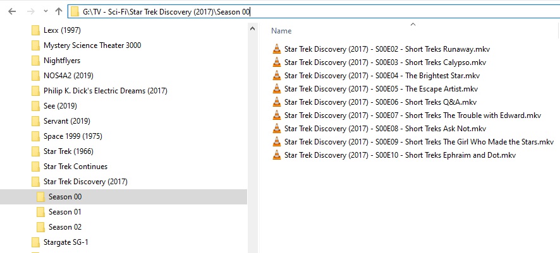Screen dimensions: 560x253
Task: Select file Short Treks Calypso.mkv
Action: coord(385,62)
